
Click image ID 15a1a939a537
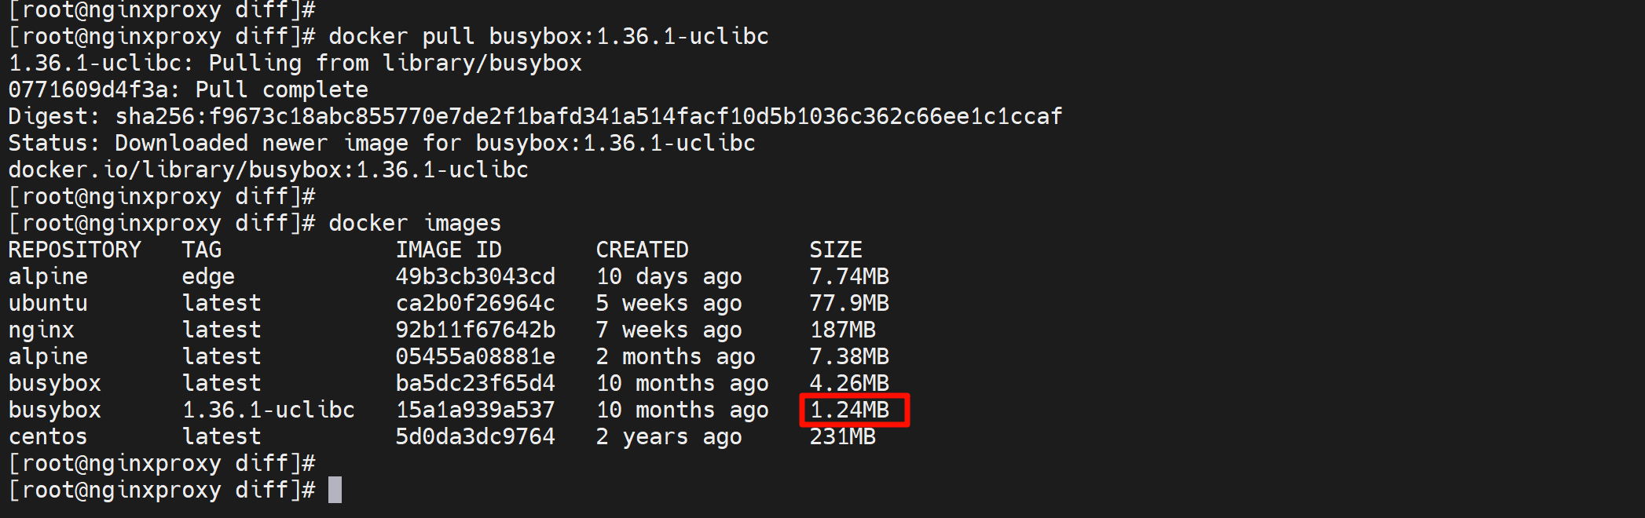[475, 410]
